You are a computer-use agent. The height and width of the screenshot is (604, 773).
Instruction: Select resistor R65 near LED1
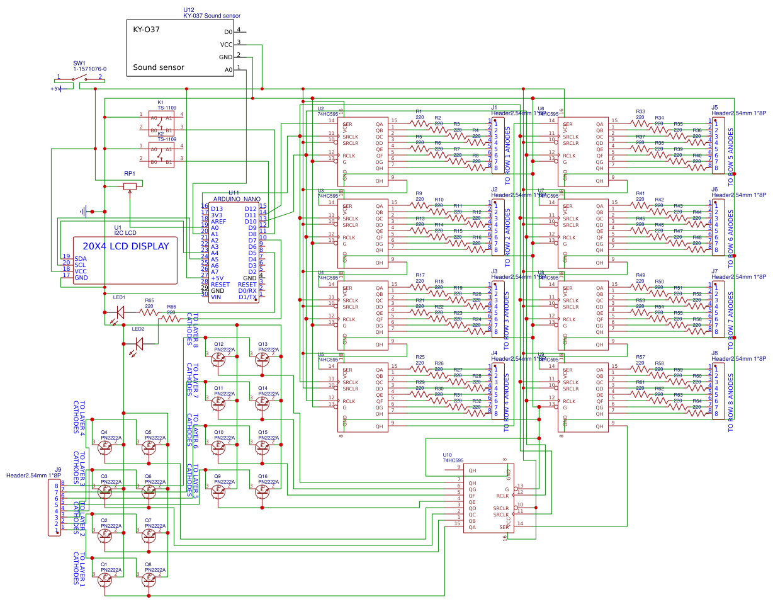(x=149, y=311)
